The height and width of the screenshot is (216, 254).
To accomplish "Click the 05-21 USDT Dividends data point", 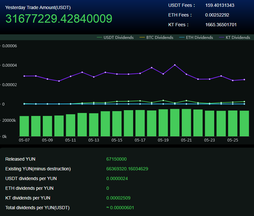I will point(186,100).
